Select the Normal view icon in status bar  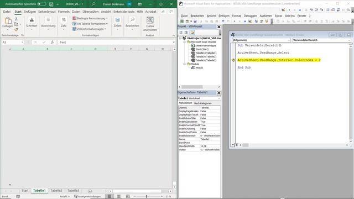coord(110,197)
